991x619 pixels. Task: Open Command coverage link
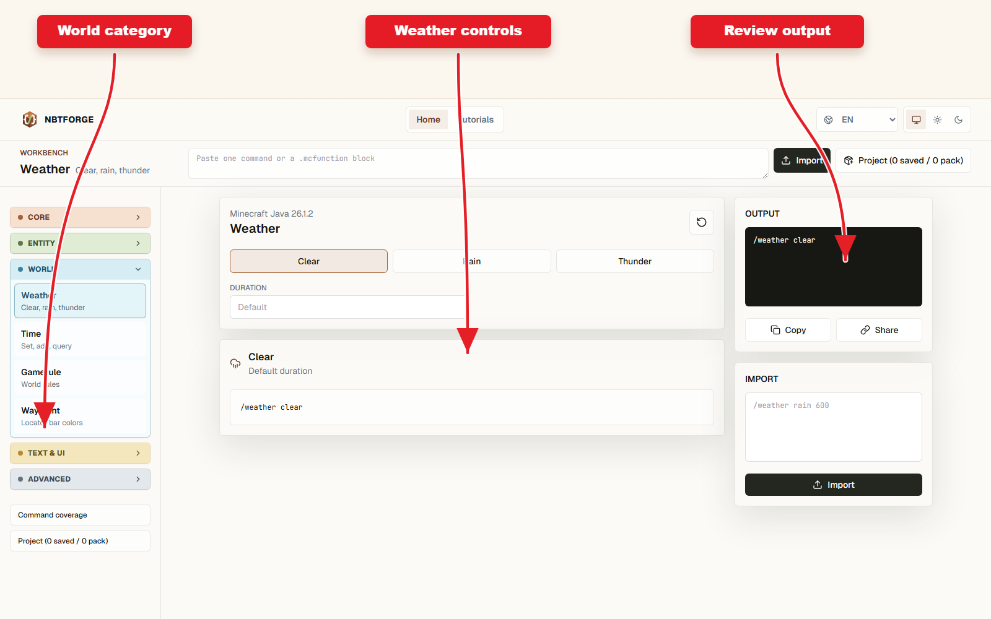point(80,515)
